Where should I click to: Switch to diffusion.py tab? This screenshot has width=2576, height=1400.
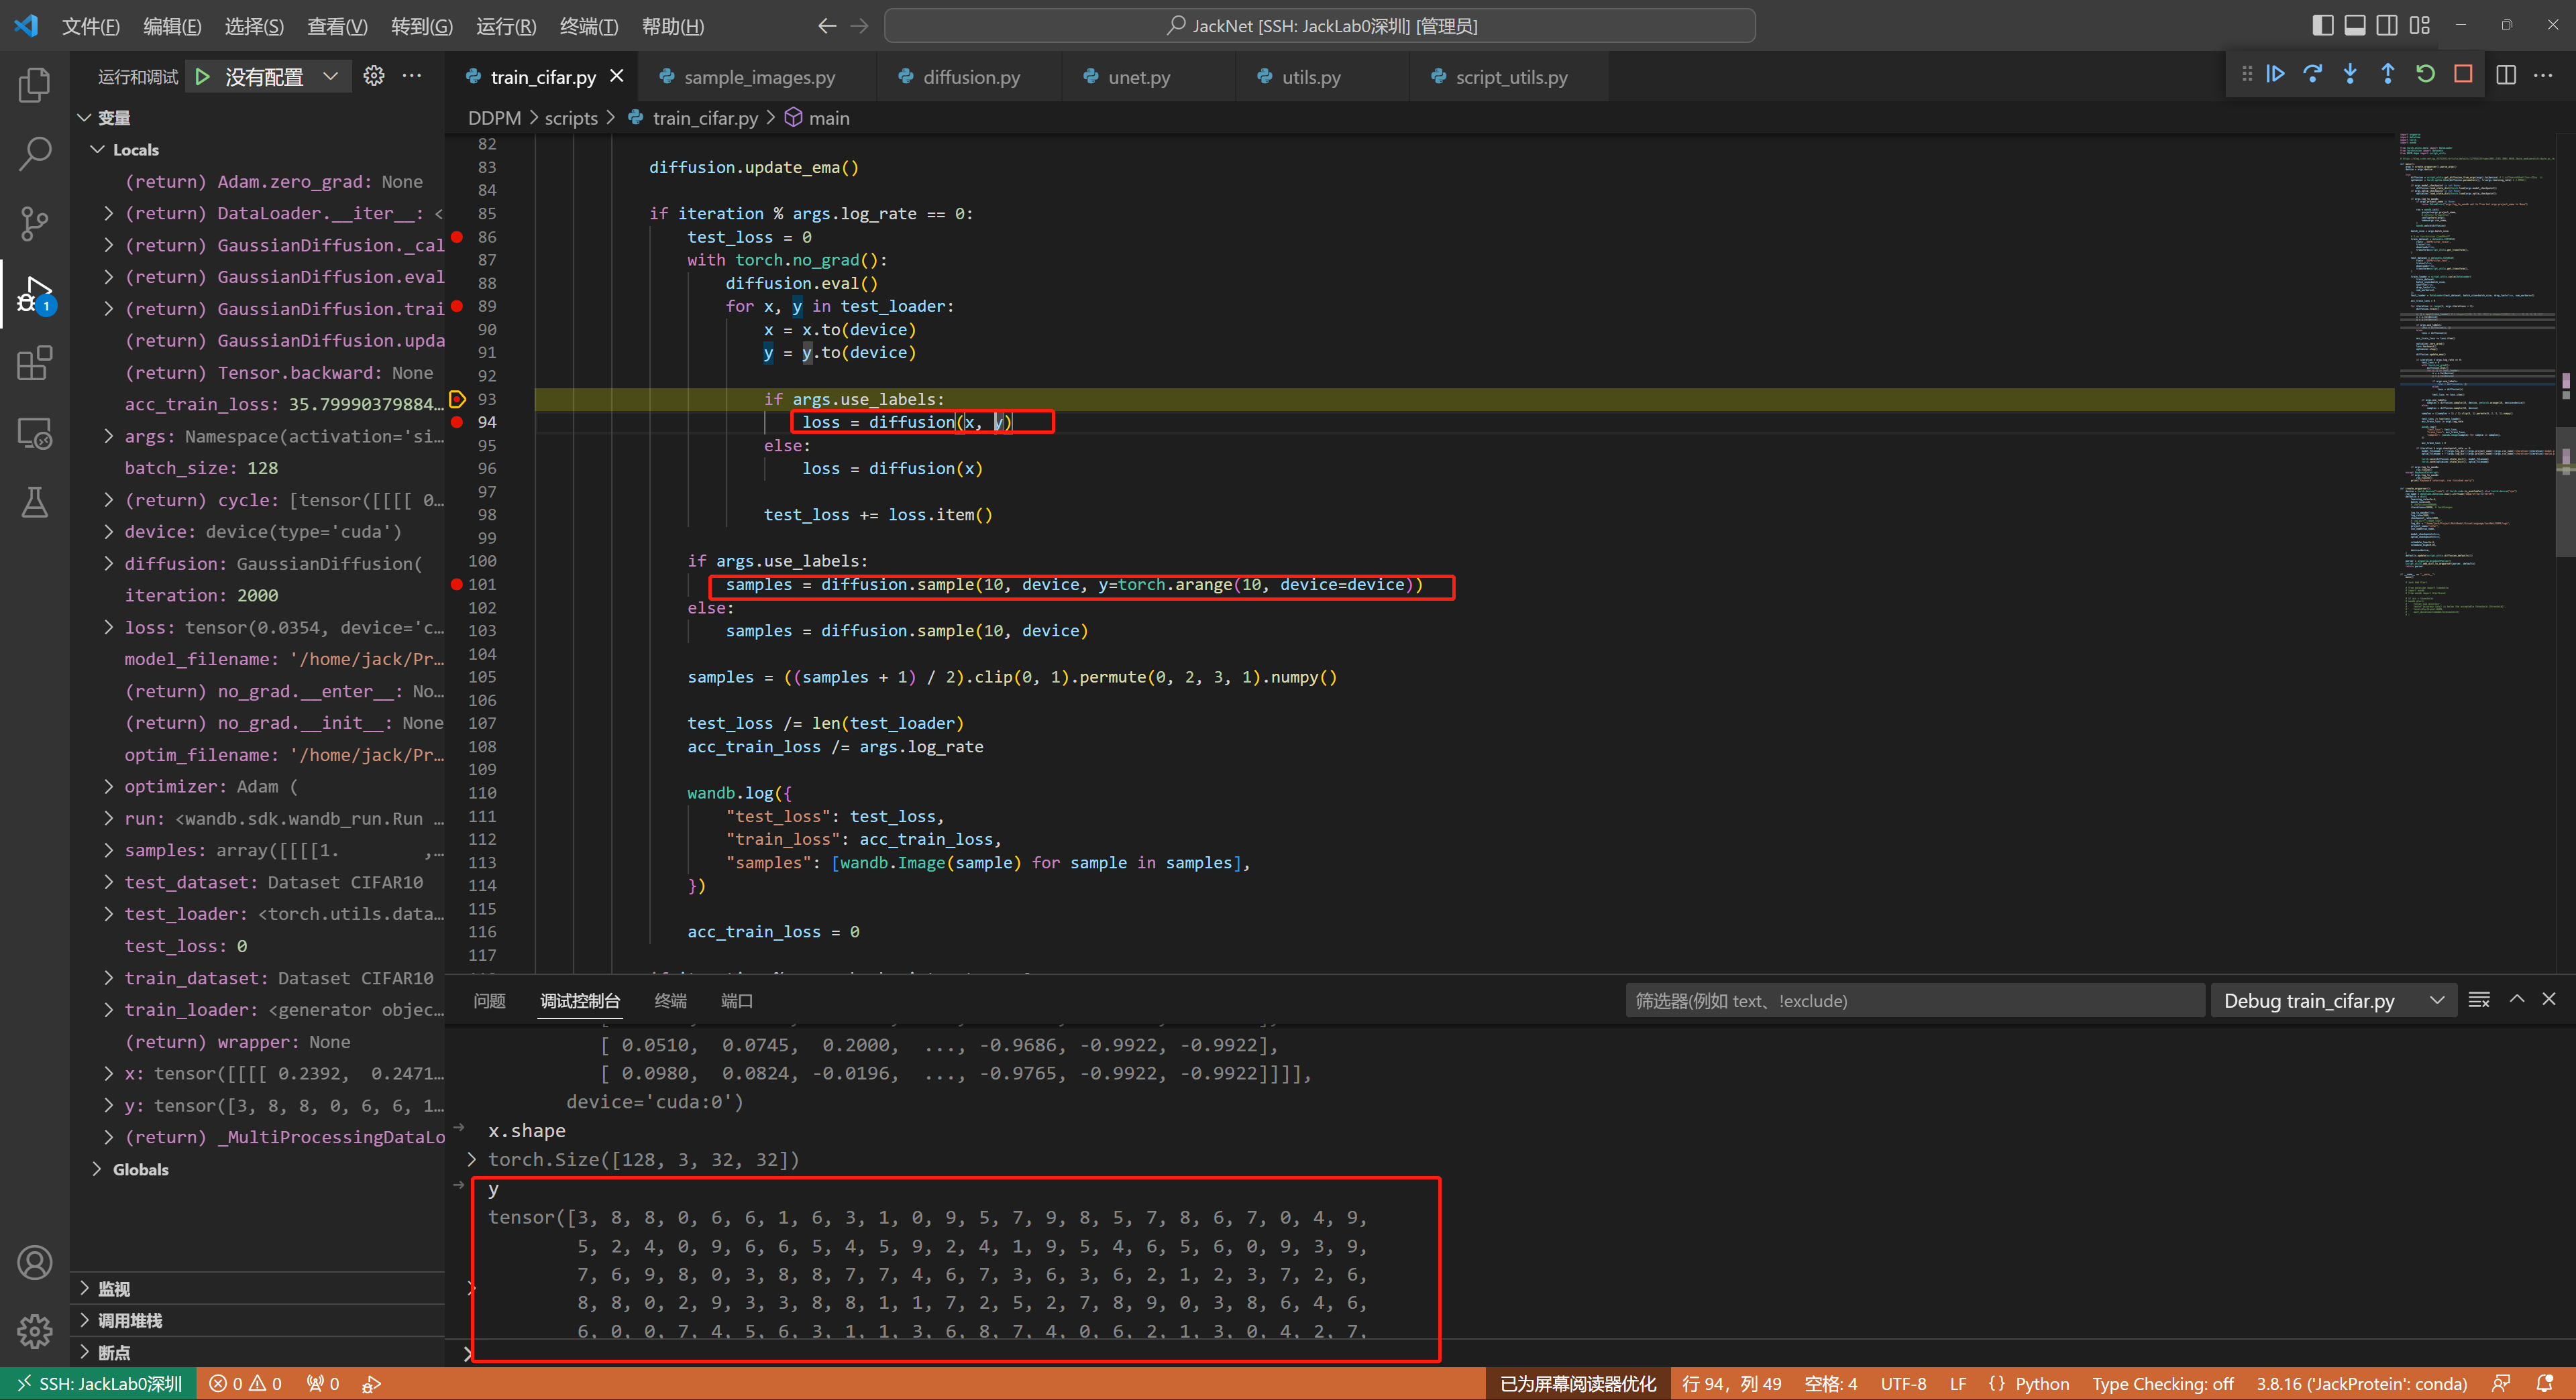[x=971, y=77]
